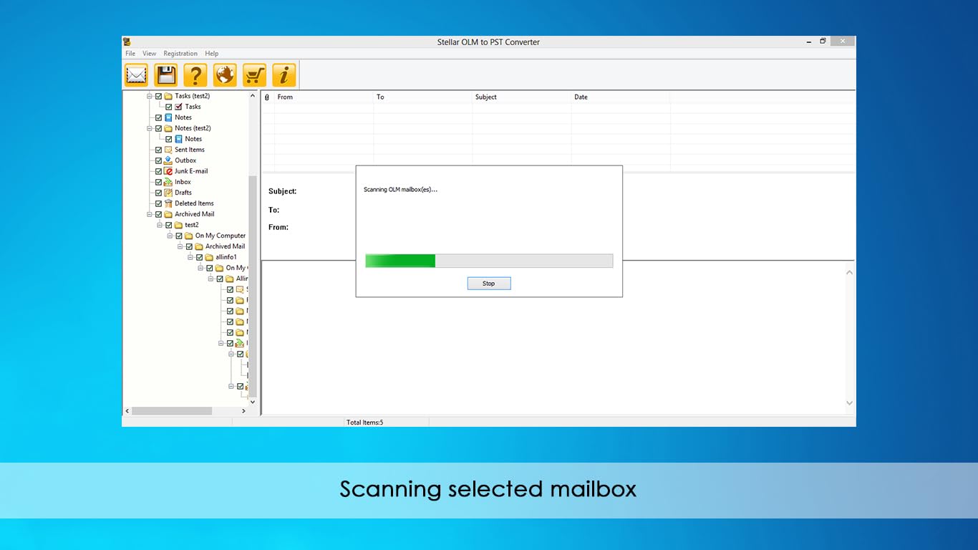Collapse the Tasks (test2) tree node
Viewport: 978px width, 550px height.
coord(150,96)
